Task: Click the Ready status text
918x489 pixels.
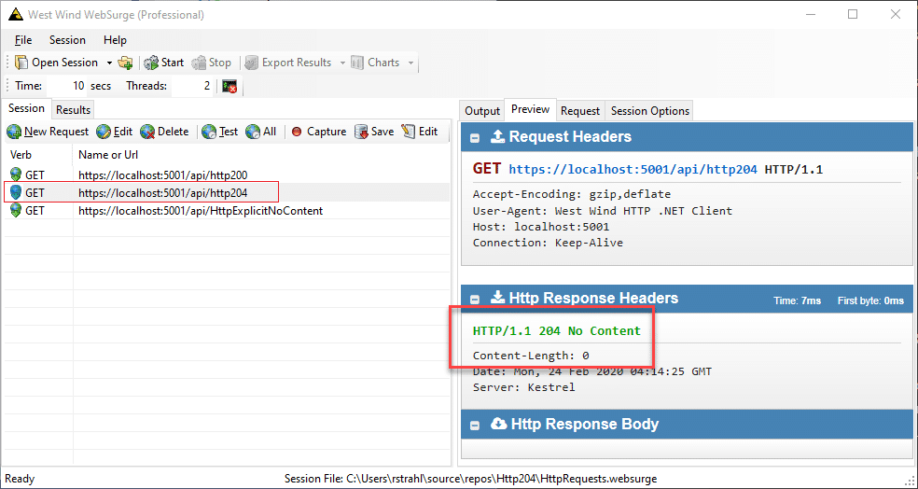Action: point(20,479)
